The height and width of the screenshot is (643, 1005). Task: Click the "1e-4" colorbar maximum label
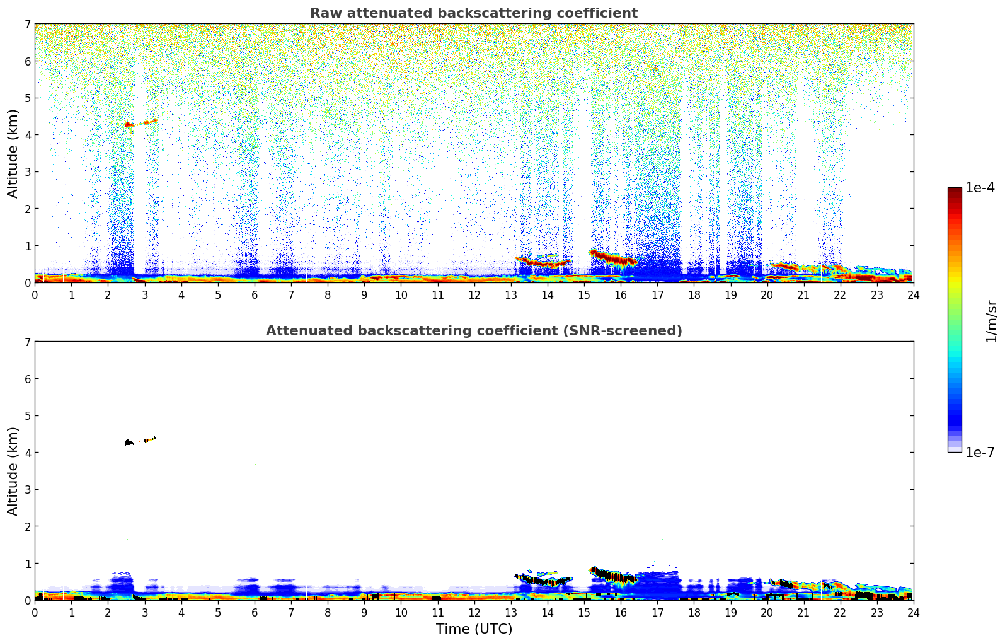pos(980,188)
